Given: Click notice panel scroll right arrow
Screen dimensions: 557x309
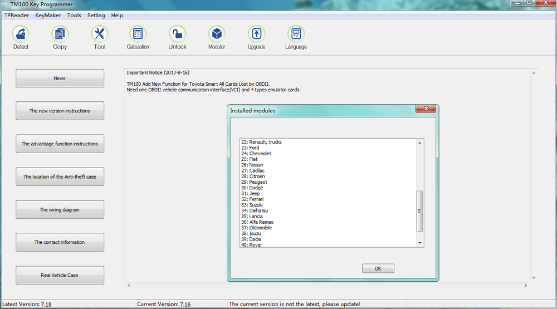Looking at the screenshot, I should [x=526, y=285].
